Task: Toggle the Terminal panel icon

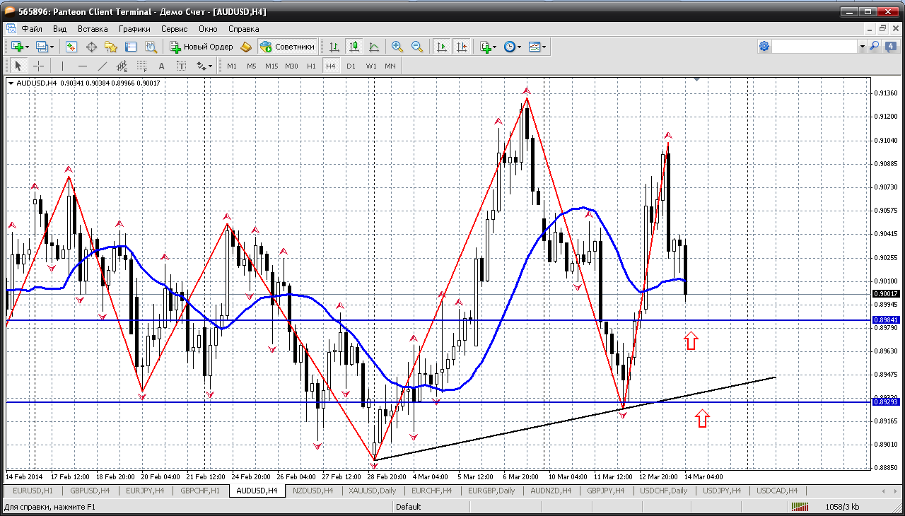Action: 131,47
